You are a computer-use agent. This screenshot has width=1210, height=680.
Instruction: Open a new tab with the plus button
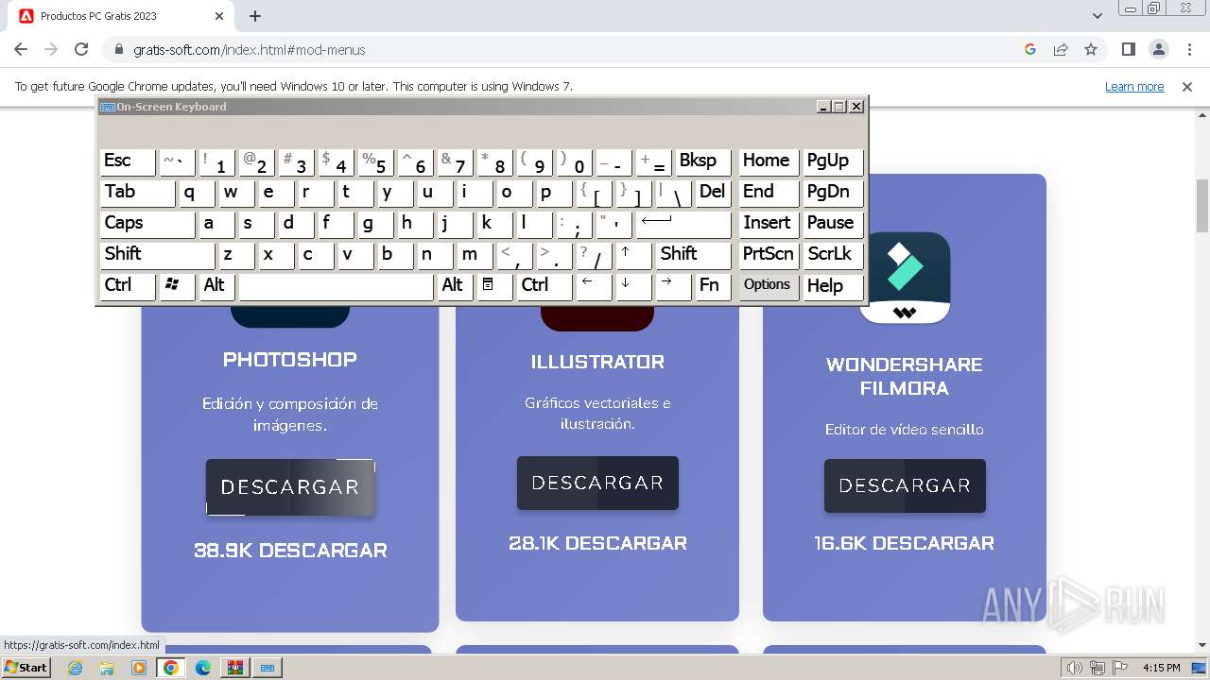(x=255, y=16)
